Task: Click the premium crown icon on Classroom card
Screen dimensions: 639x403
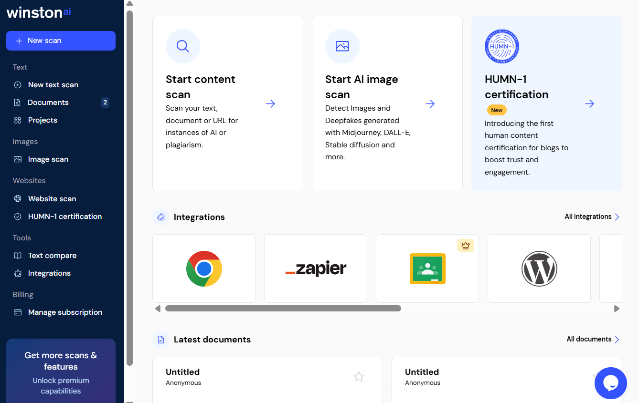Action: tap(466, 246)
